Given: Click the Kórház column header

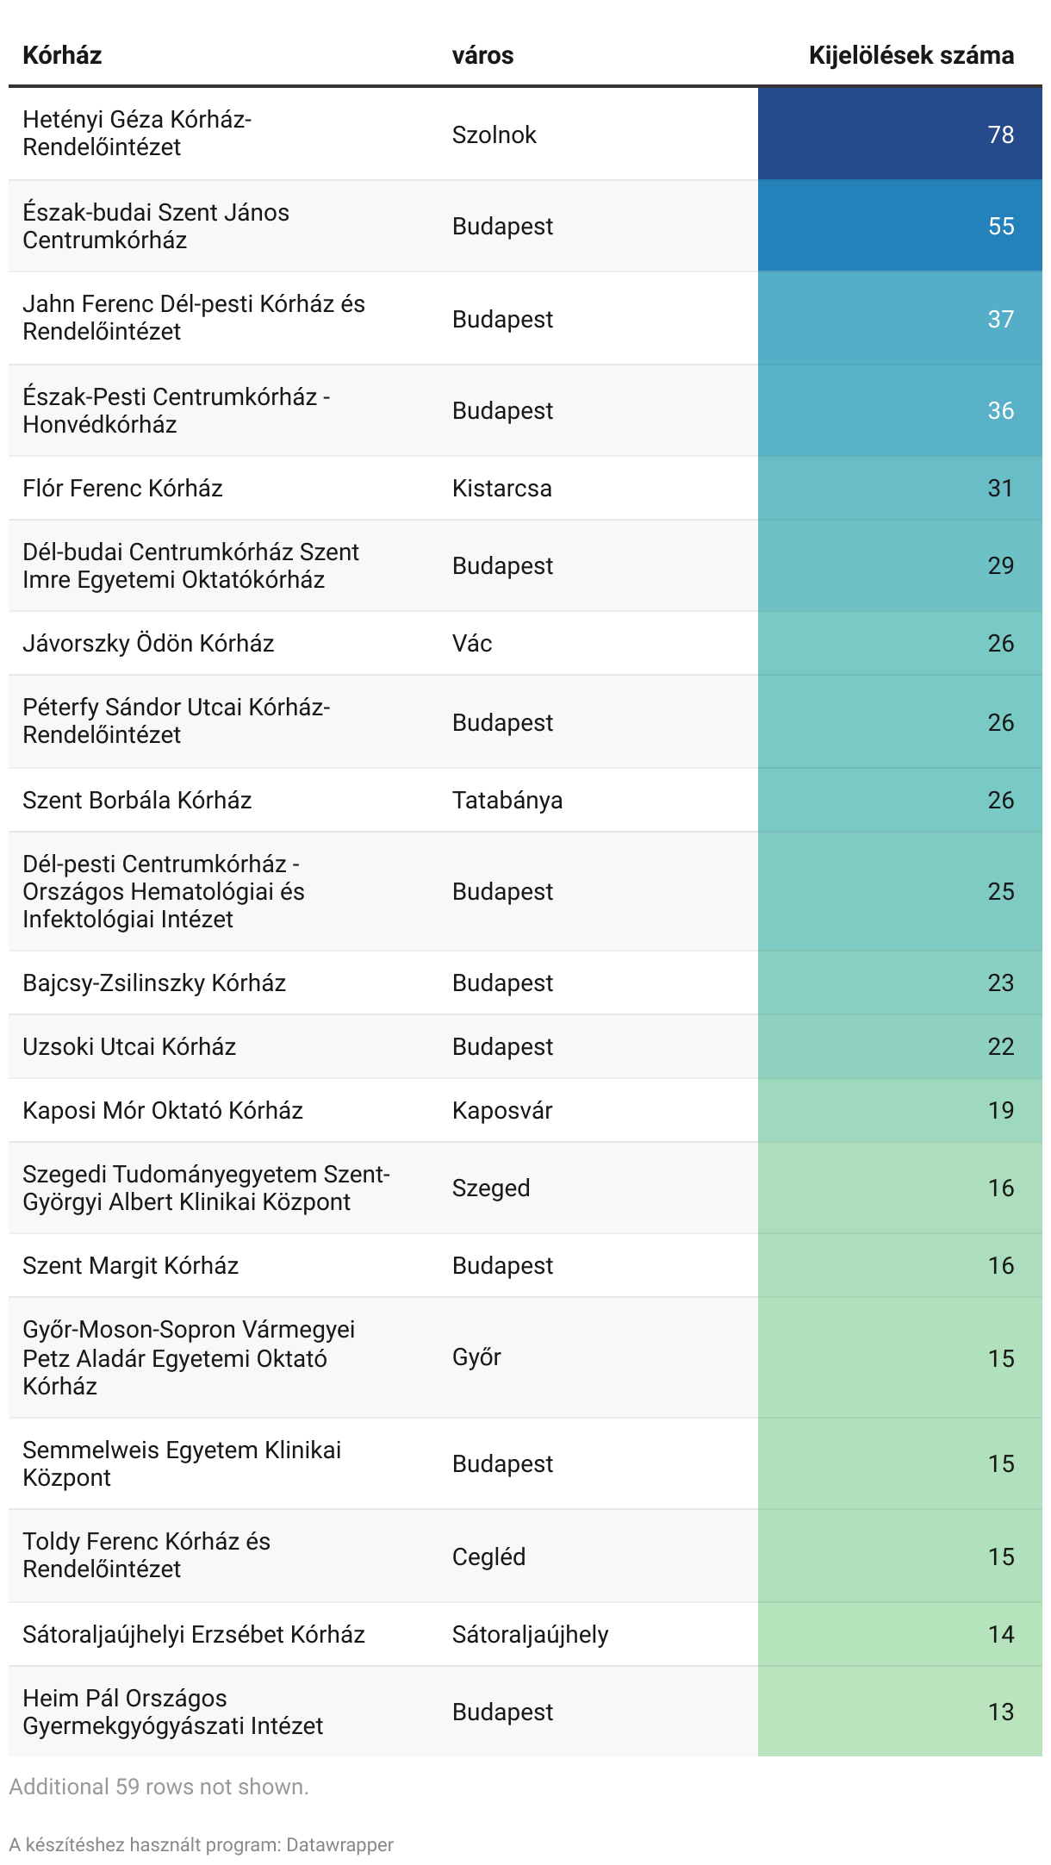Looking at the screenshot, I should [62, 56].
